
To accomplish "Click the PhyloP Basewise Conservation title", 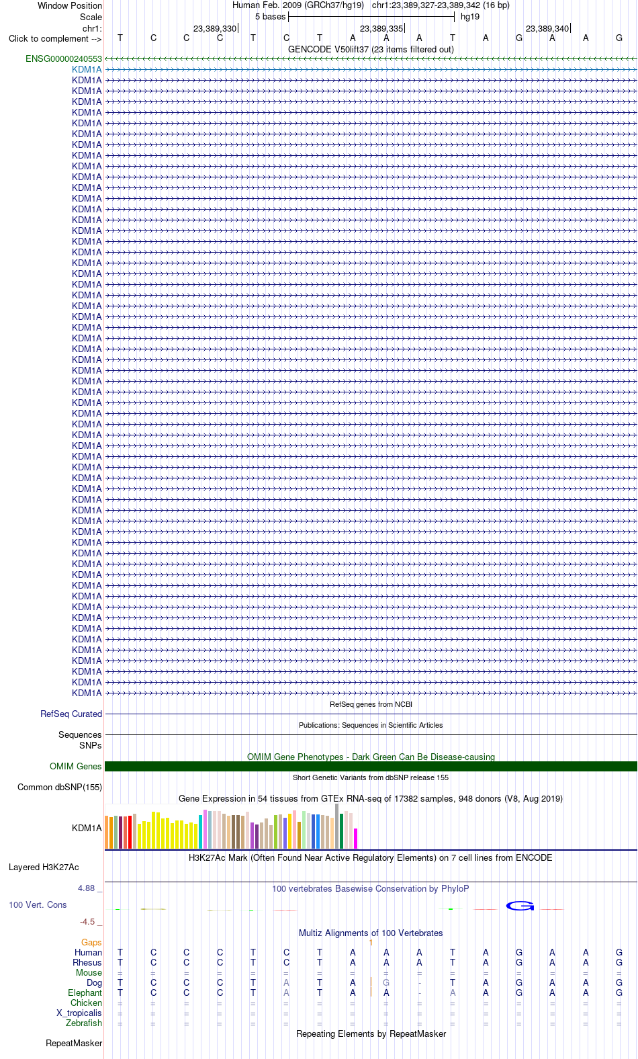I will (x=371, y=888).
